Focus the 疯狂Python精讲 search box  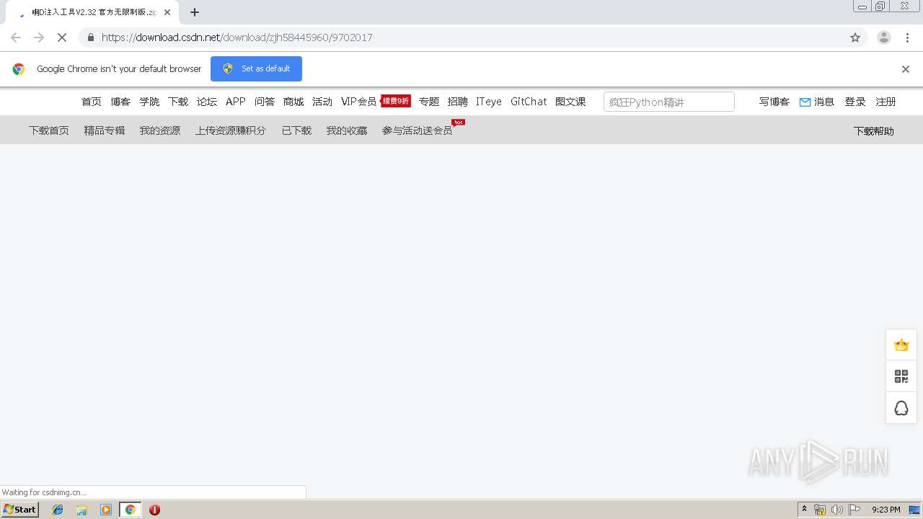point(669,102)
